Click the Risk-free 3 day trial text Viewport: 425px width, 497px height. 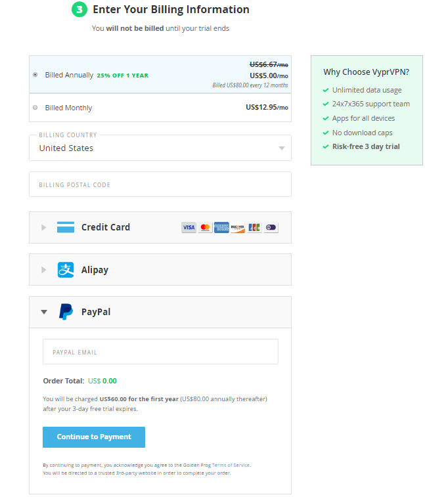click(366, 147)
